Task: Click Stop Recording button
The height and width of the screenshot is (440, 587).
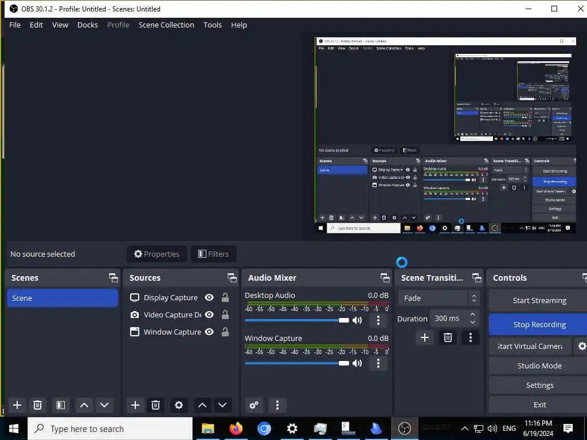Action: 539,324
